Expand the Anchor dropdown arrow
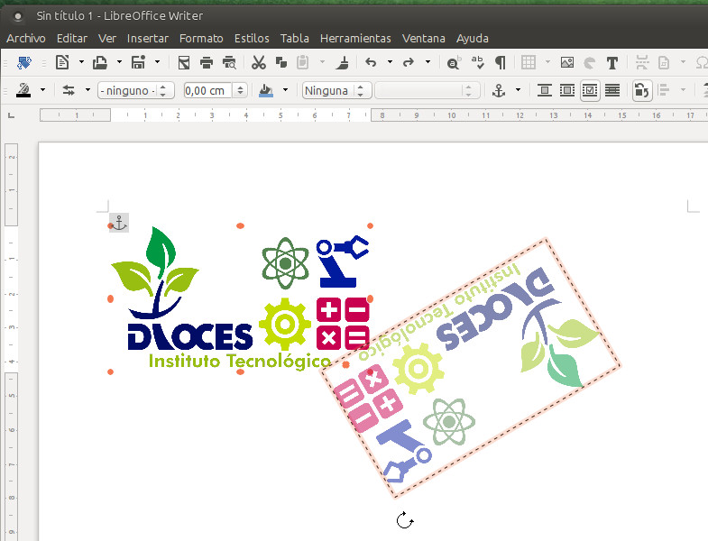This screenshot has width=708, height=541. pyautogui.click(x=518, y=90)
